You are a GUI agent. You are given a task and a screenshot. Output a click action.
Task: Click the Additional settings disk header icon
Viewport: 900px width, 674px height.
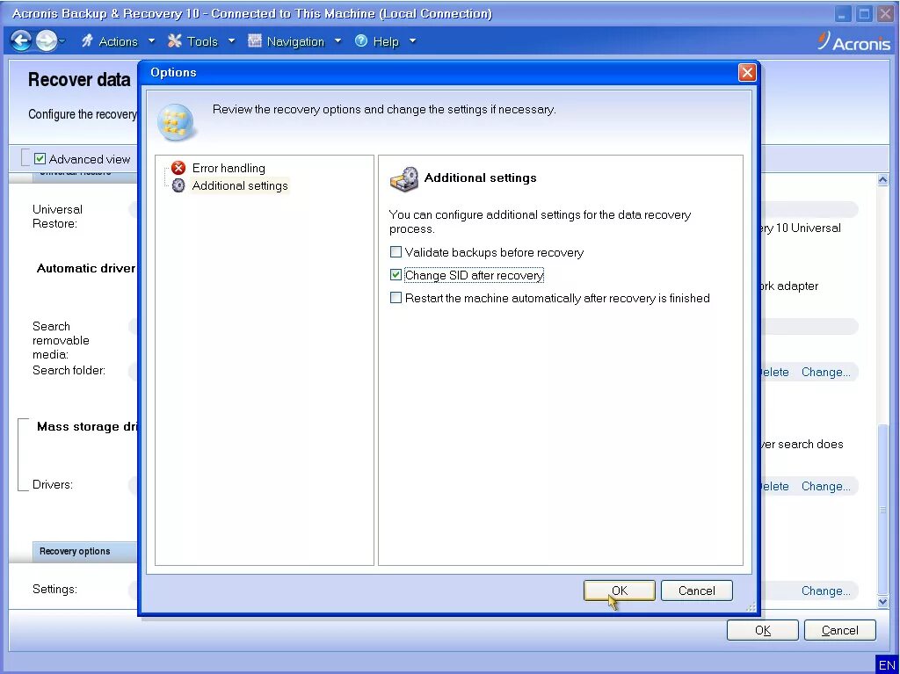point(404,179)
